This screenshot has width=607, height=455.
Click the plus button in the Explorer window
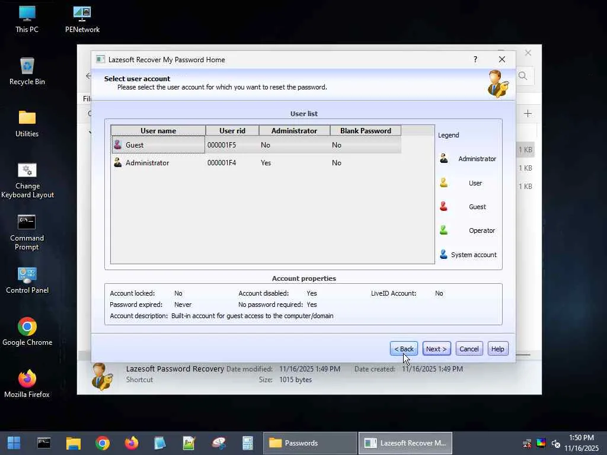[x=528, y=114]
